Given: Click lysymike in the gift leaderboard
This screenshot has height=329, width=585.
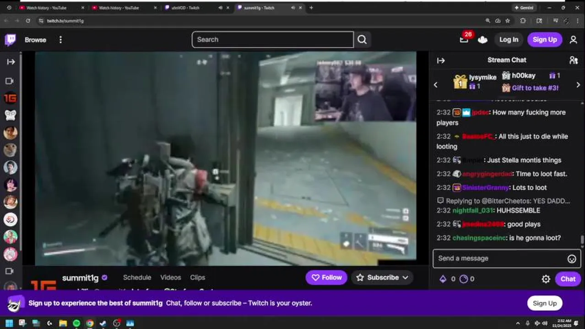Looking at the screenshot, I should [x=482, y=77].
